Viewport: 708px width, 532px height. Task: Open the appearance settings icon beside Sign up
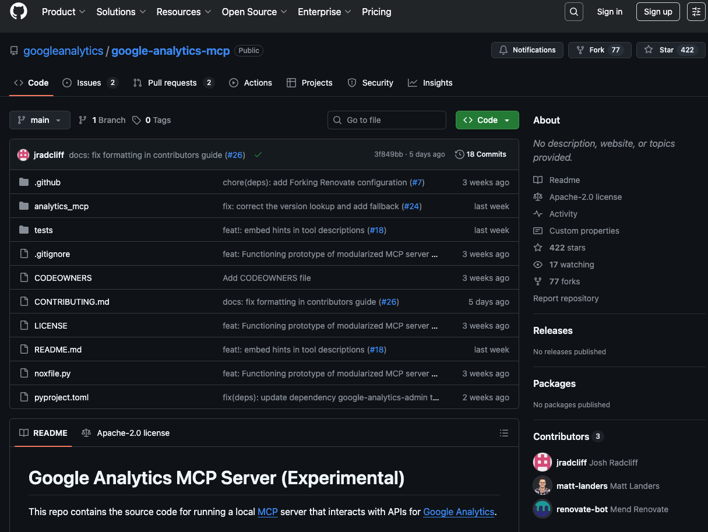tap(696, 12)
